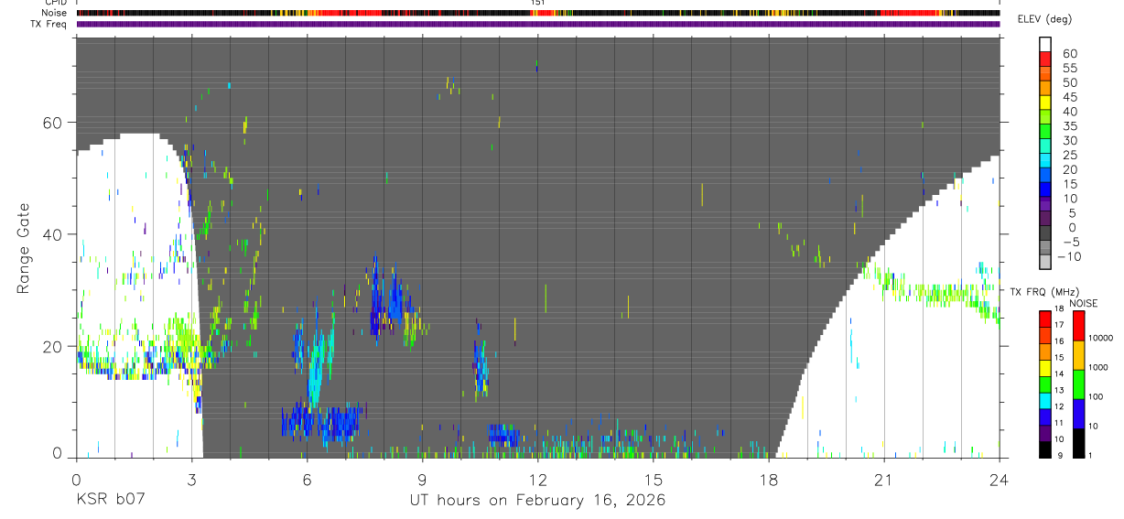The width and height of the screenshot is (1124, 519).
Task: Click the red top swatch of NOISE legend
Action: tap(1078, 326)
